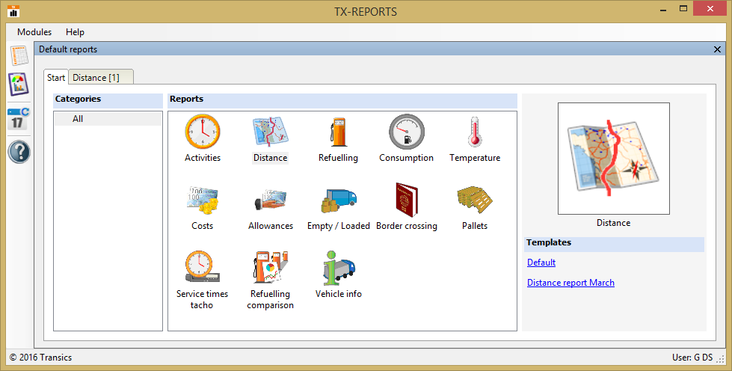Image resolution: width=732 pixels, height=371 pixels.
Task: Click the Temperature thermometer report
Action: 474,133
